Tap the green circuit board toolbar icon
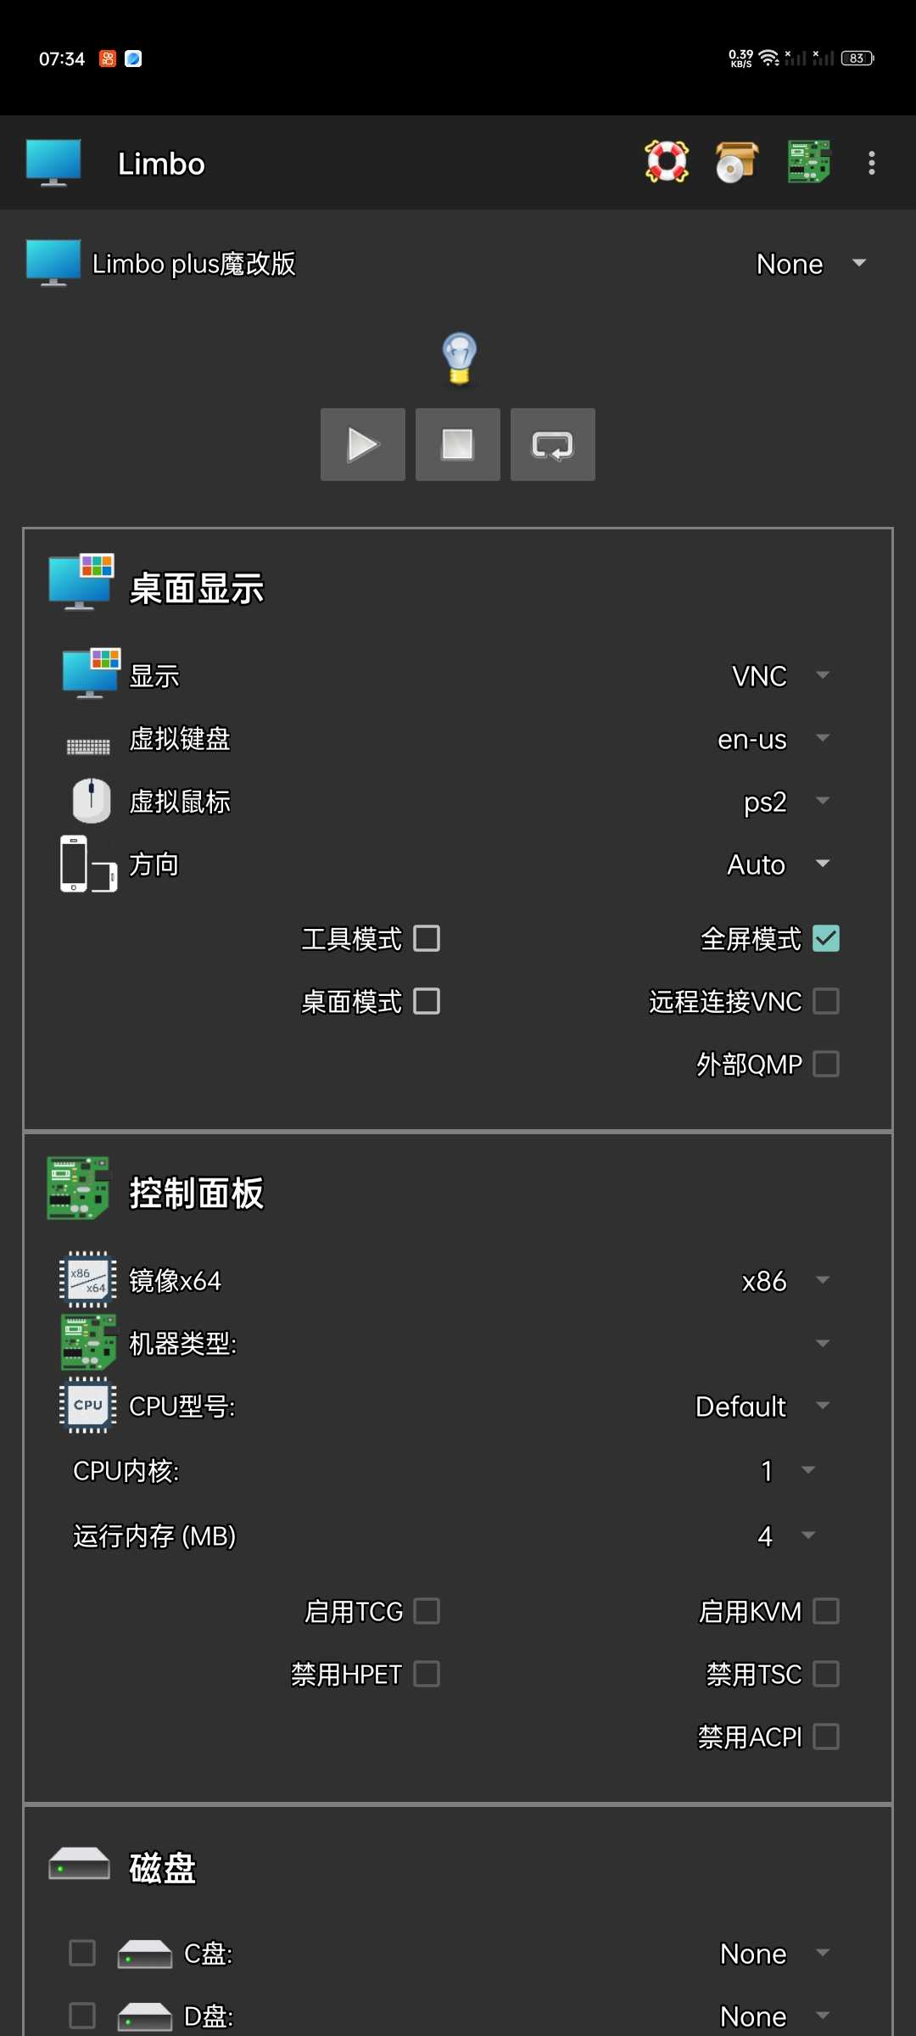The width and height of the screenshot is (916, 2036). (808, 162)
